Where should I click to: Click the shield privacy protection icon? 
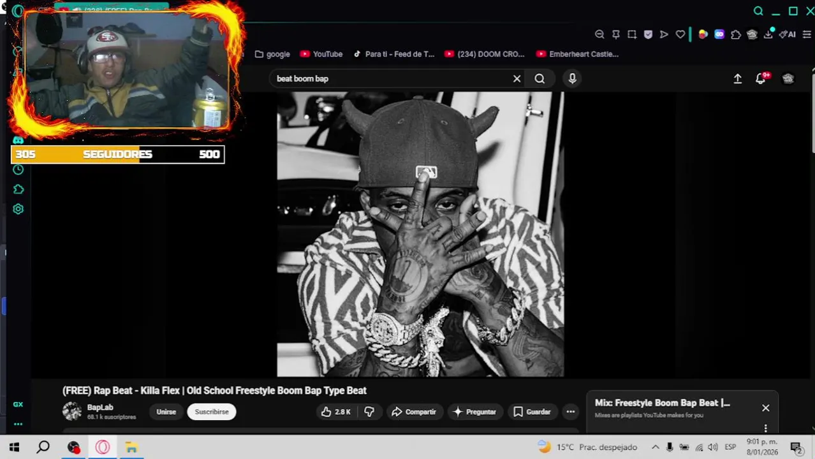click(x=648, y=34)
